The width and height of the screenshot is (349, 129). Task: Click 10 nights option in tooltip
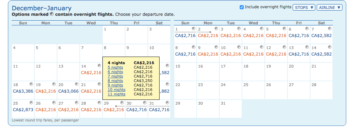[117, 90]
